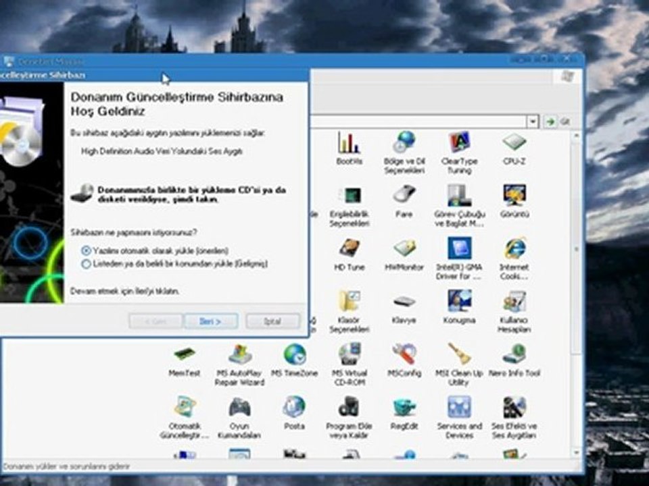Open Intel(R) GMA Driver icon
Viewport: 649px width, 486px height.
[460, 249]
